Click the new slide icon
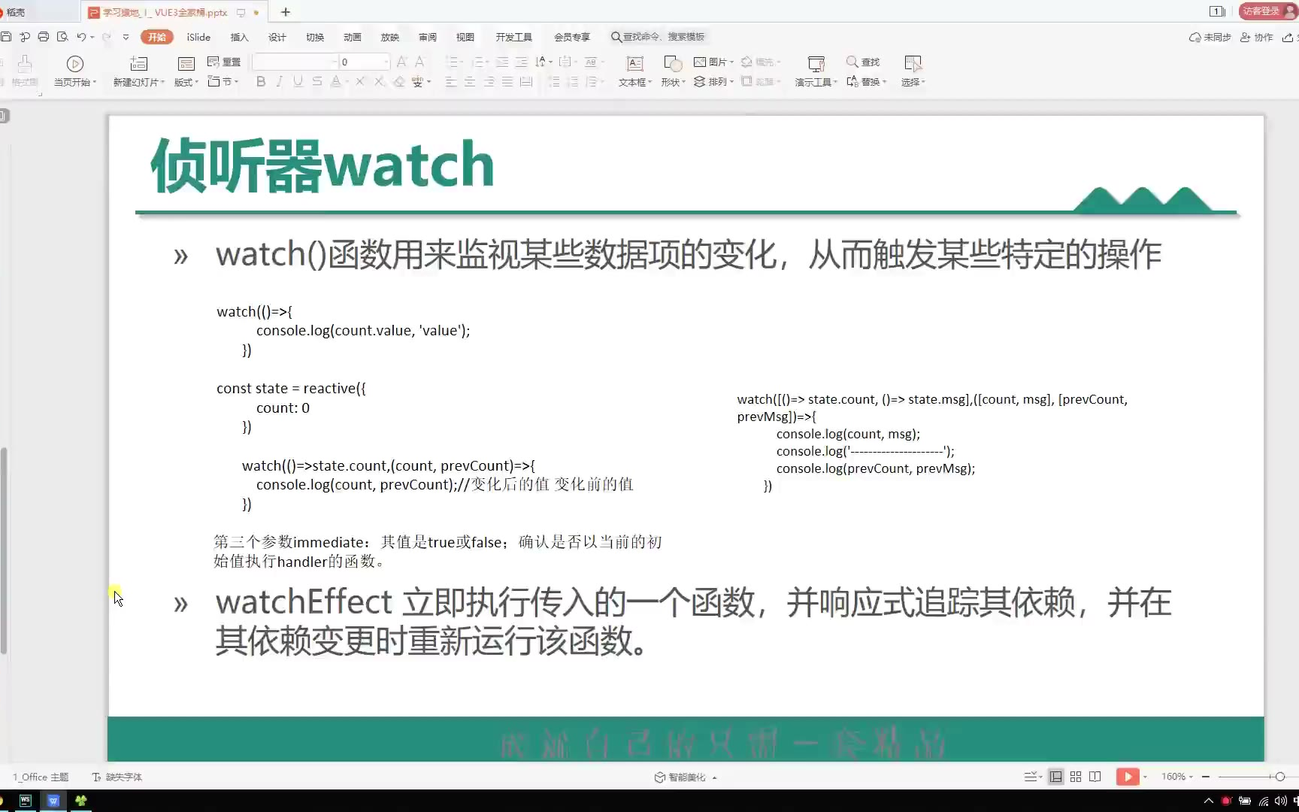Viewport: 1299px width, 812px height. 139,64
